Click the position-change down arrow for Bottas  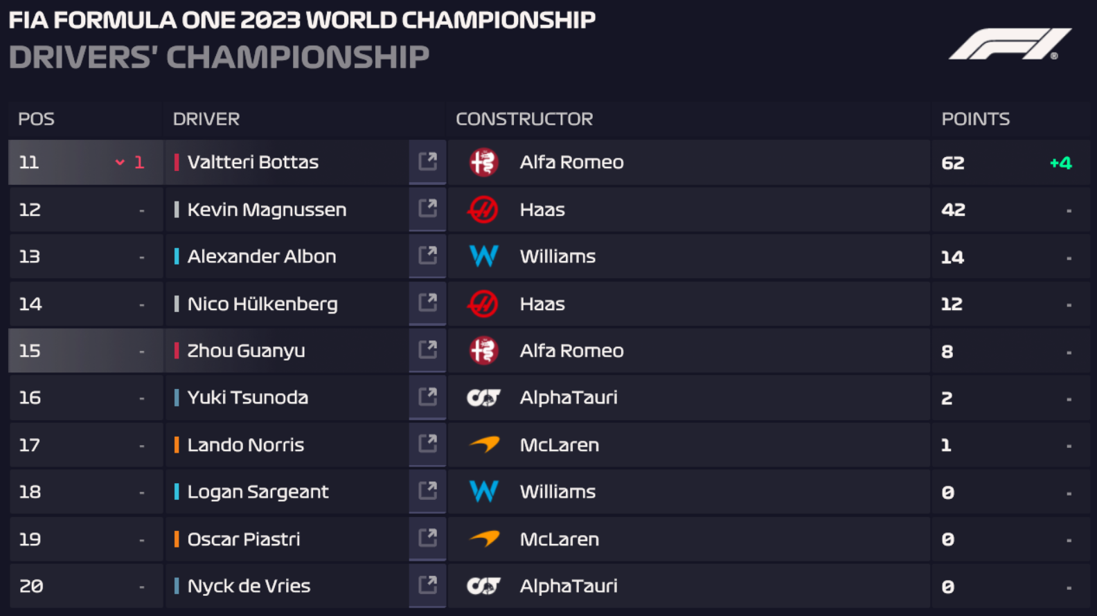pyautogui.click(x=120, y=163)
